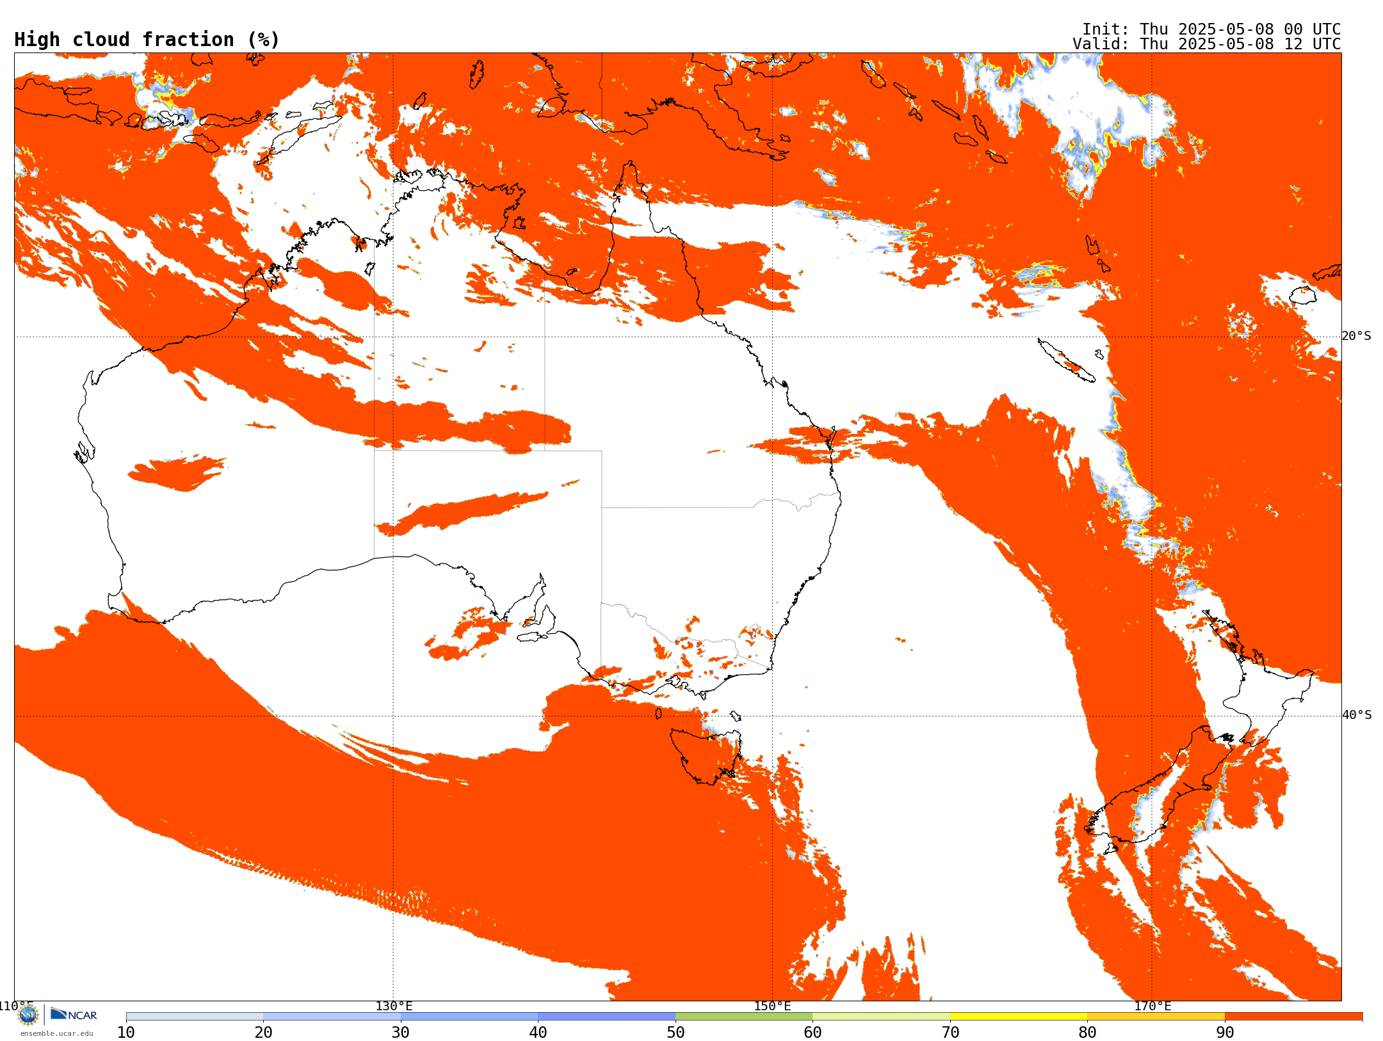Click New Zealand's South Island outline
This screenshot has width=1383, height=1041.
click(1159, 784)
